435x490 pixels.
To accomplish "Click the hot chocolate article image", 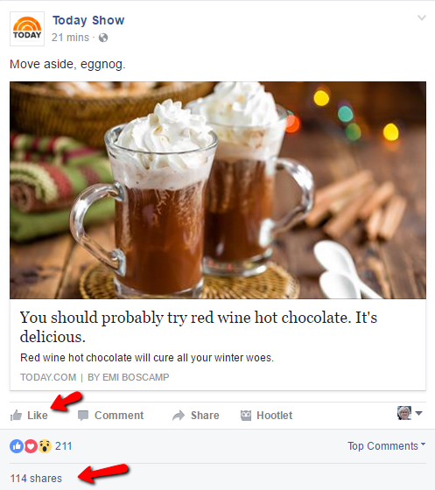I will (x=218, y=190).
